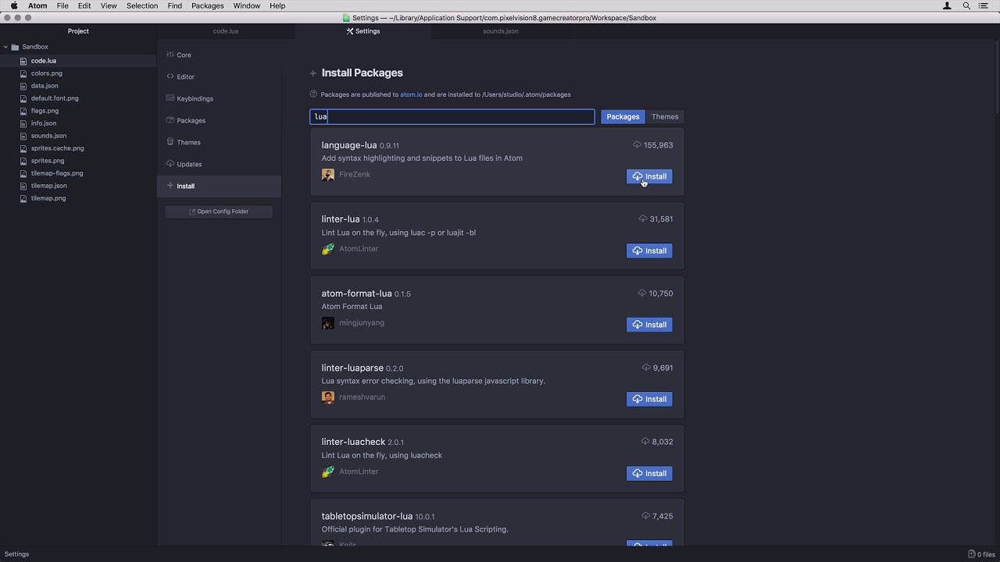Open info.json in the project tree
The image size is (1000, 562).
click(x=44, y=123)
